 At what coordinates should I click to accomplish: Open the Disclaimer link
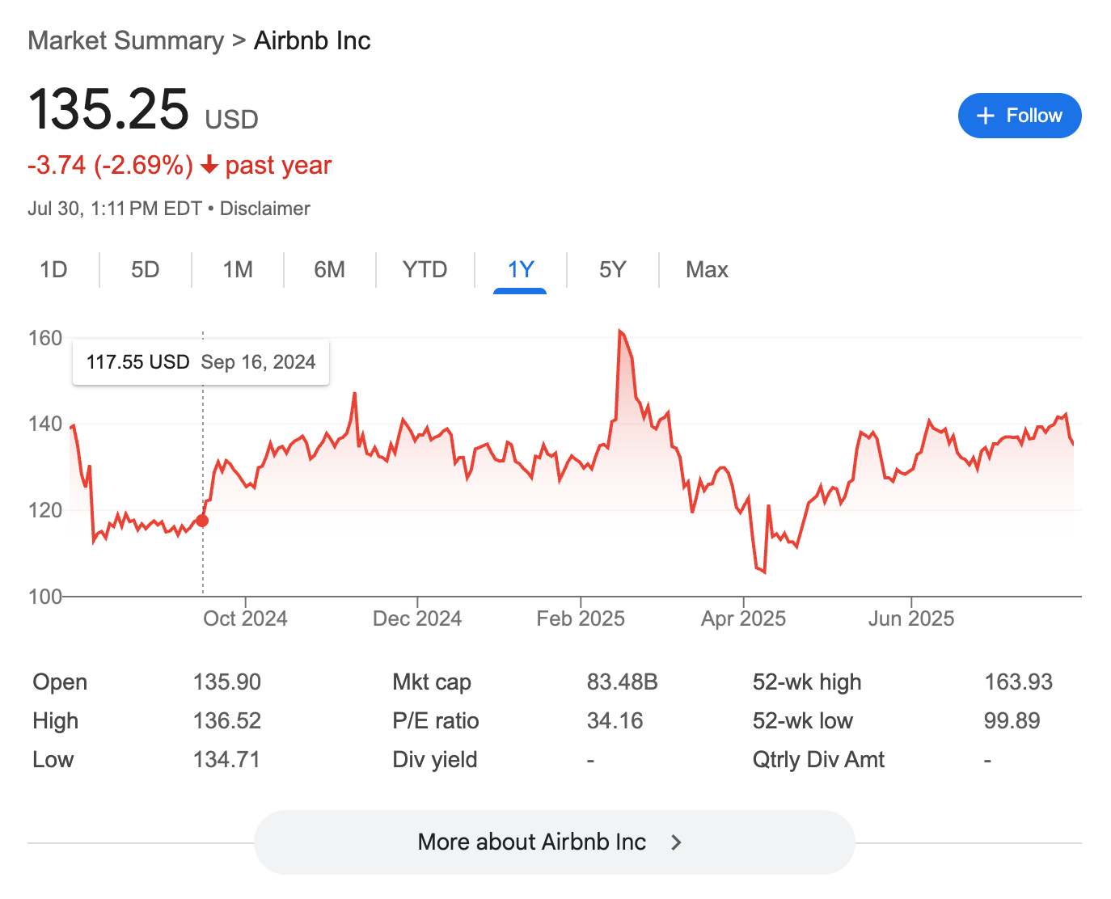click(x=265, y=209)
